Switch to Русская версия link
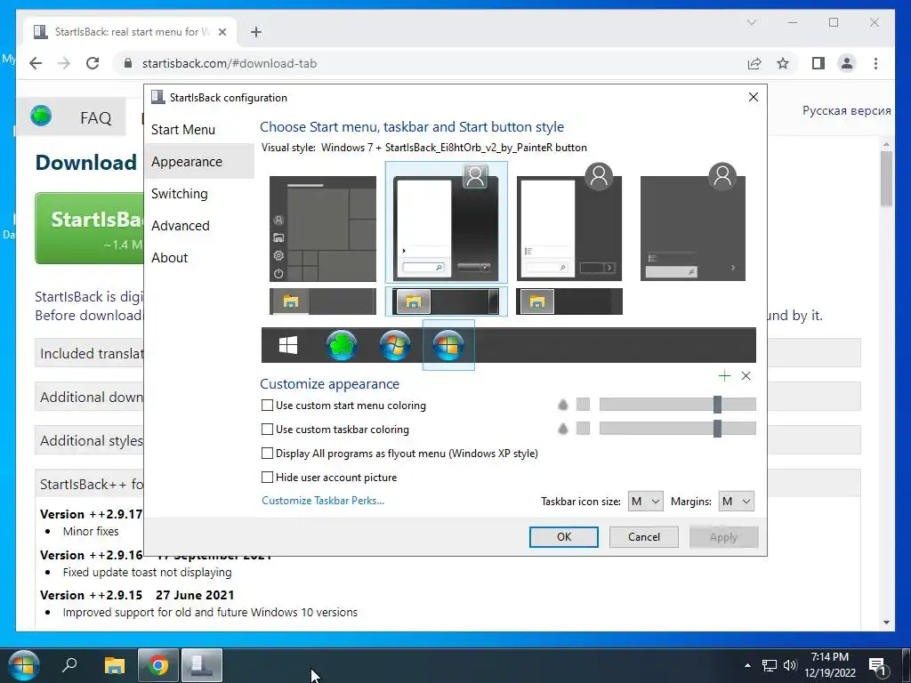 click(846, 110)
